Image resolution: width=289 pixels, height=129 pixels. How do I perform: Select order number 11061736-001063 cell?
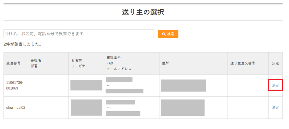point(15,85)
